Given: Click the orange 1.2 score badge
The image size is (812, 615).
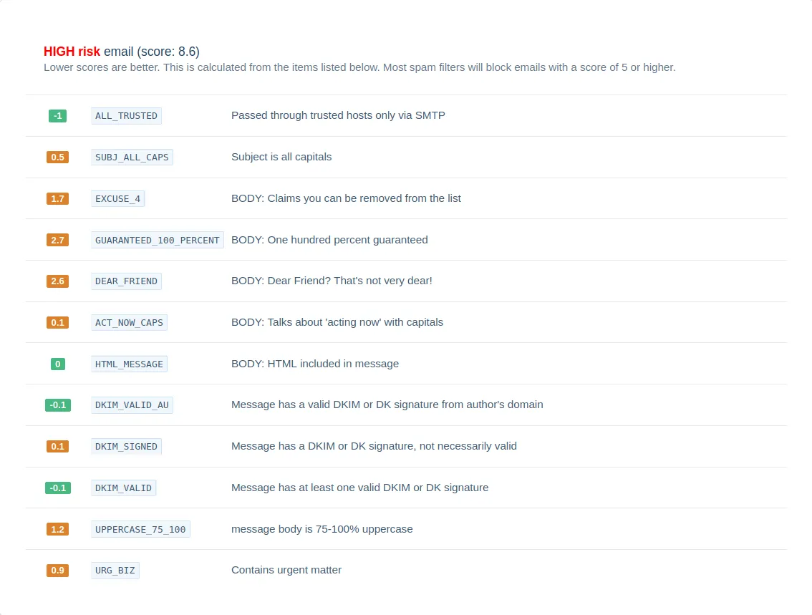Looking at the screenshot, I should 57,529.
